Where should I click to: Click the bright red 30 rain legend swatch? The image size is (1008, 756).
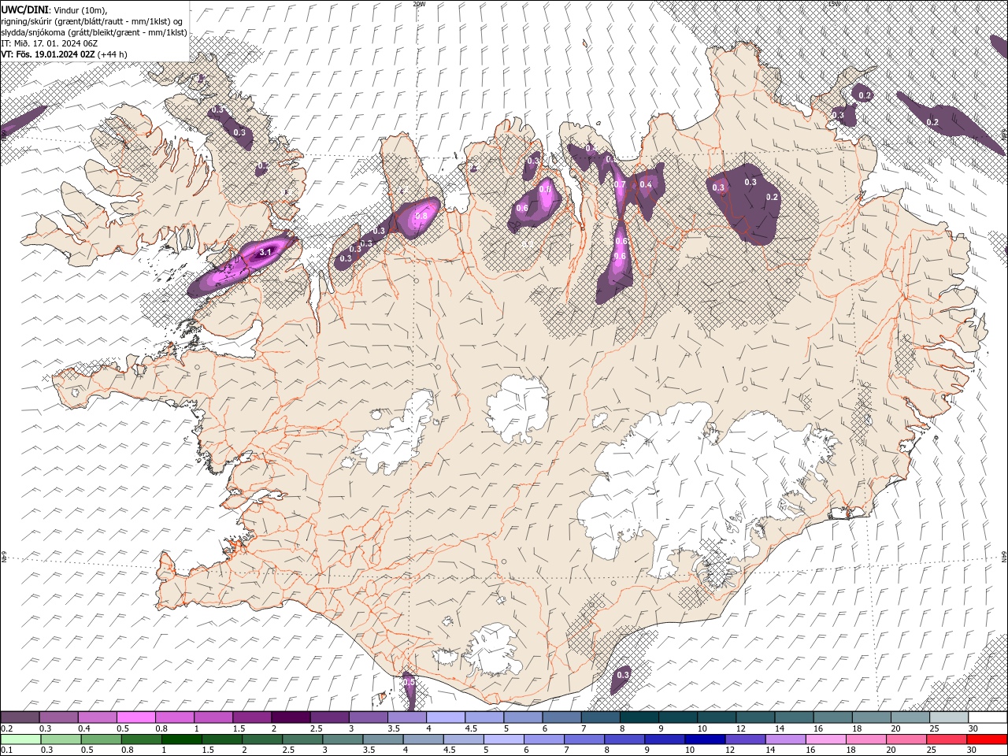point(987,739)
